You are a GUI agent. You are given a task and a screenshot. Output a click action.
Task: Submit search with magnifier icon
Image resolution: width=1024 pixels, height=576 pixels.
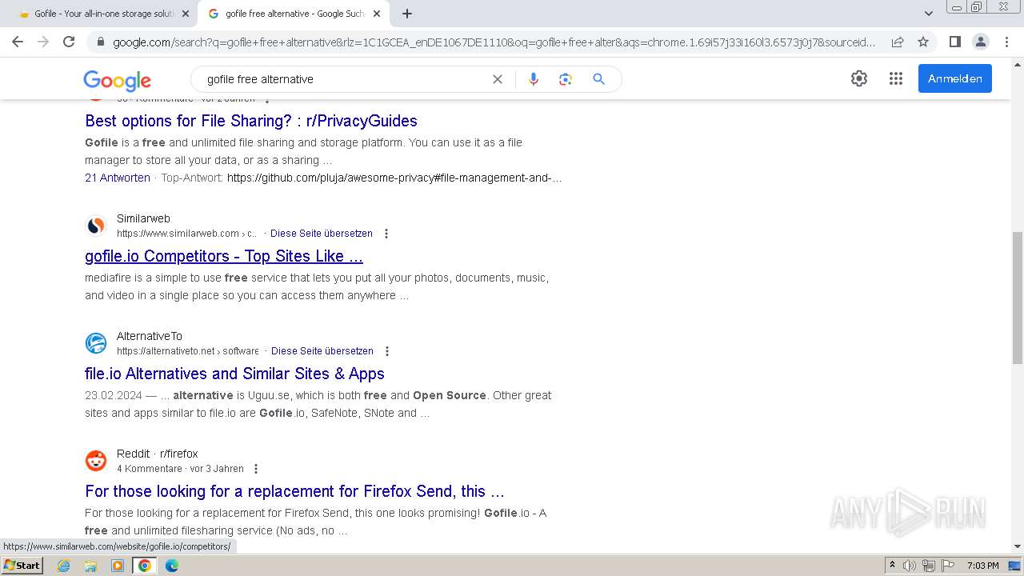598,79
